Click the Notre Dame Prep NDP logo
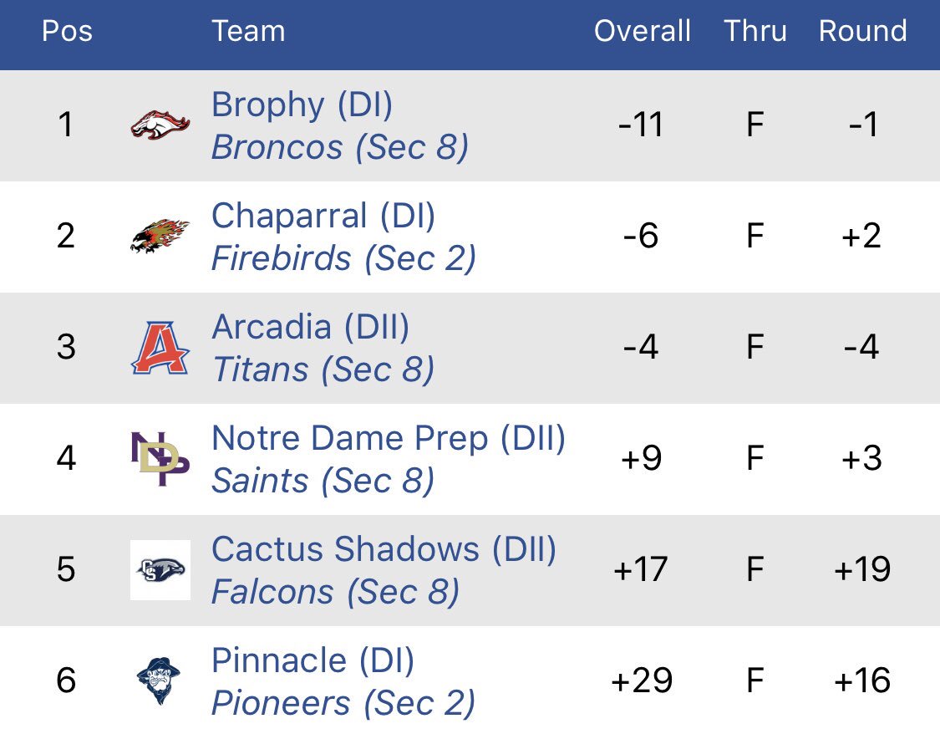940x734 pixels. (160, 458)
